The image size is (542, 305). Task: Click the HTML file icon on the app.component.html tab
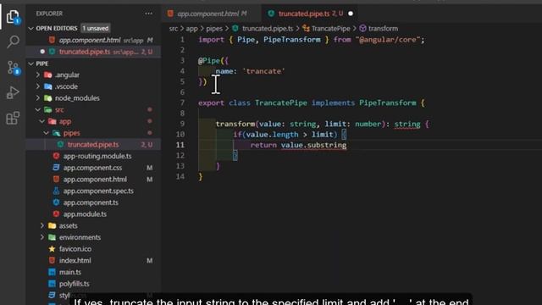[170, 14]
